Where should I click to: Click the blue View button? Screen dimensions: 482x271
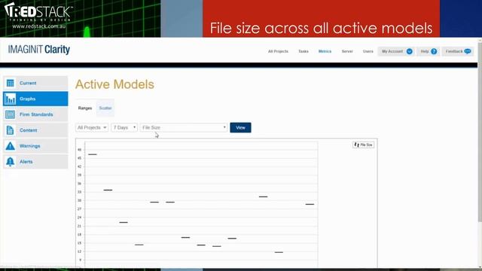(240, 127)
